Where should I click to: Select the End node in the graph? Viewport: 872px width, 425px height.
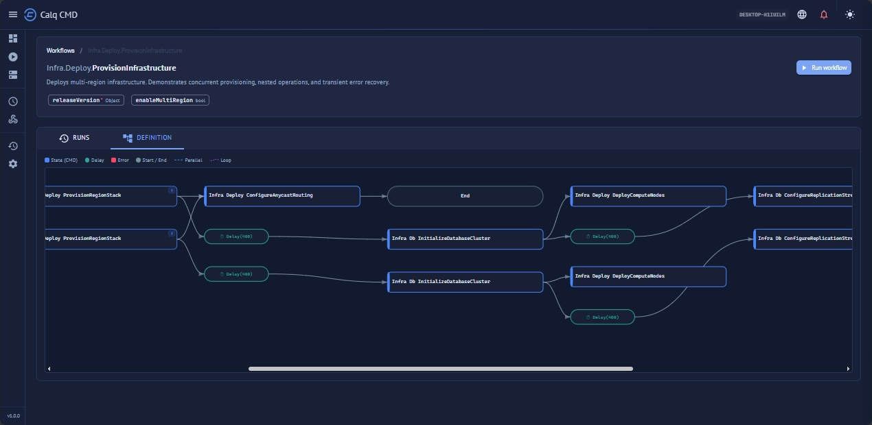[x=465, y=196]
